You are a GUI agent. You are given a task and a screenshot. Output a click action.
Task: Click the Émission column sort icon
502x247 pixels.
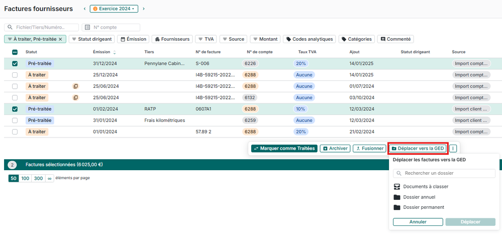[x=115, y=52]
